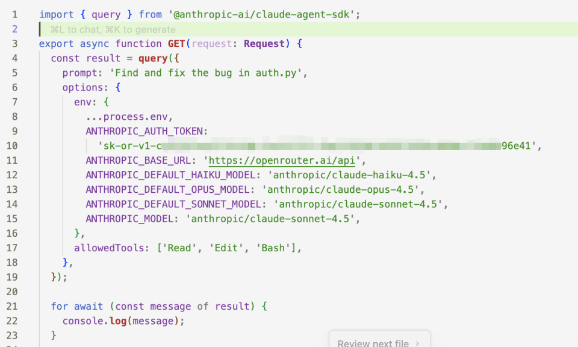Click the ANTHROPIC_DEFAULT_SONNET_MODEL key
Image resolution: width=578 pixels, height=347 pixels.
(173, 204)
